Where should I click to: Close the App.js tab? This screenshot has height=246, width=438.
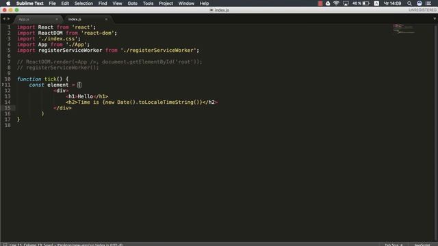(57, 19)
